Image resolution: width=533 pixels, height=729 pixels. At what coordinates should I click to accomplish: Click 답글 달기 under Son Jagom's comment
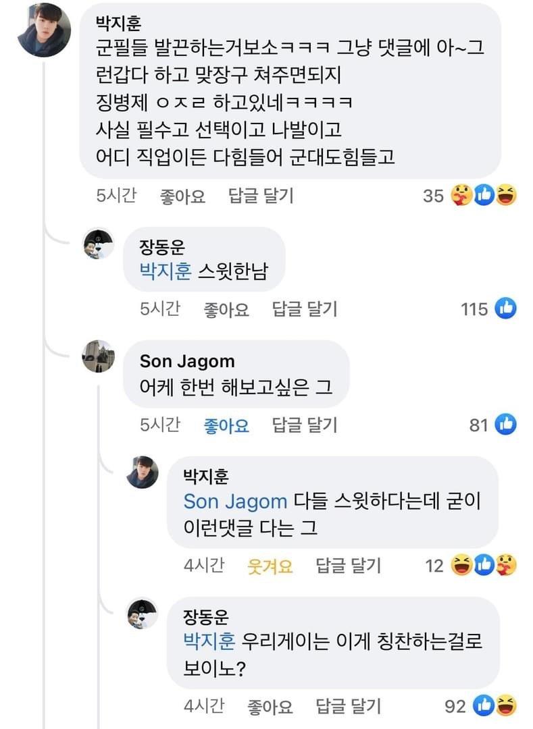[304, 425]
